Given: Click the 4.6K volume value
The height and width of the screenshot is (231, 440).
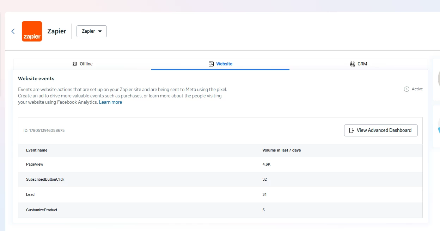Looking at the screenshot, I should 267,164.
